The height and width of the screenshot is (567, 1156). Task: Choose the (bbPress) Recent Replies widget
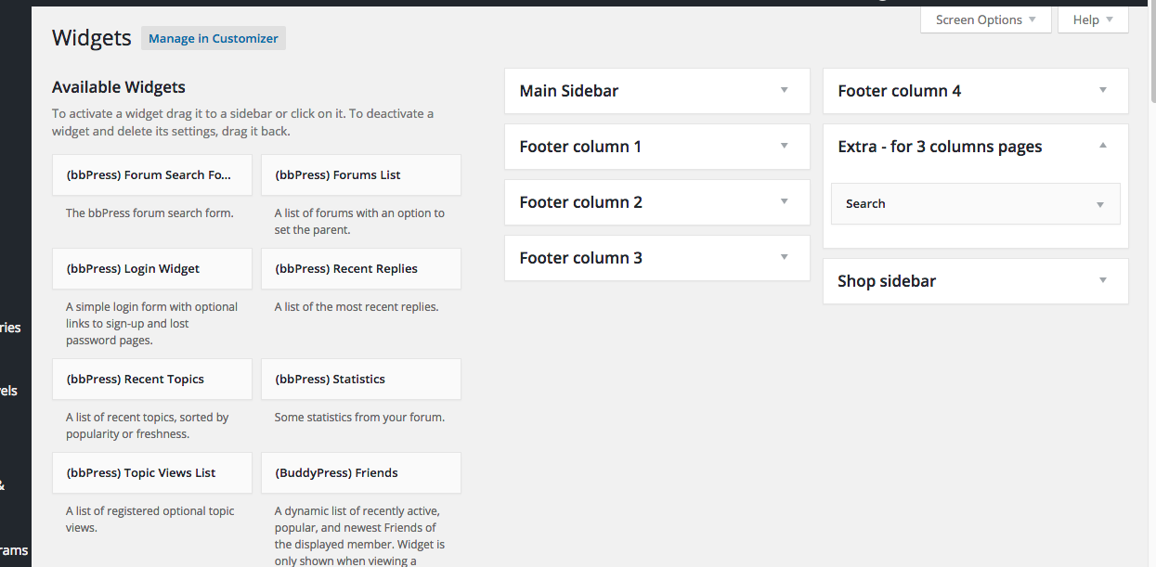361,269
